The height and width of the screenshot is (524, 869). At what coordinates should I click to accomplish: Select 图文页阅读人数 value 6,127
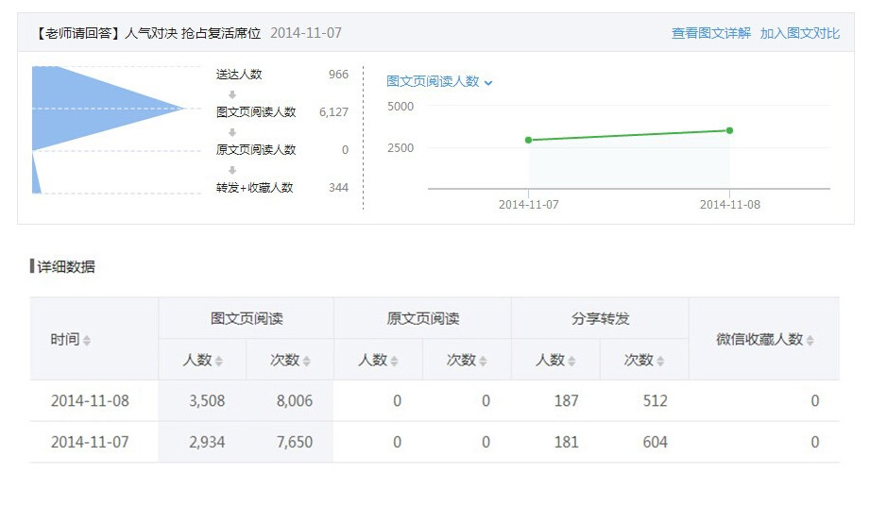pos(333,112)
